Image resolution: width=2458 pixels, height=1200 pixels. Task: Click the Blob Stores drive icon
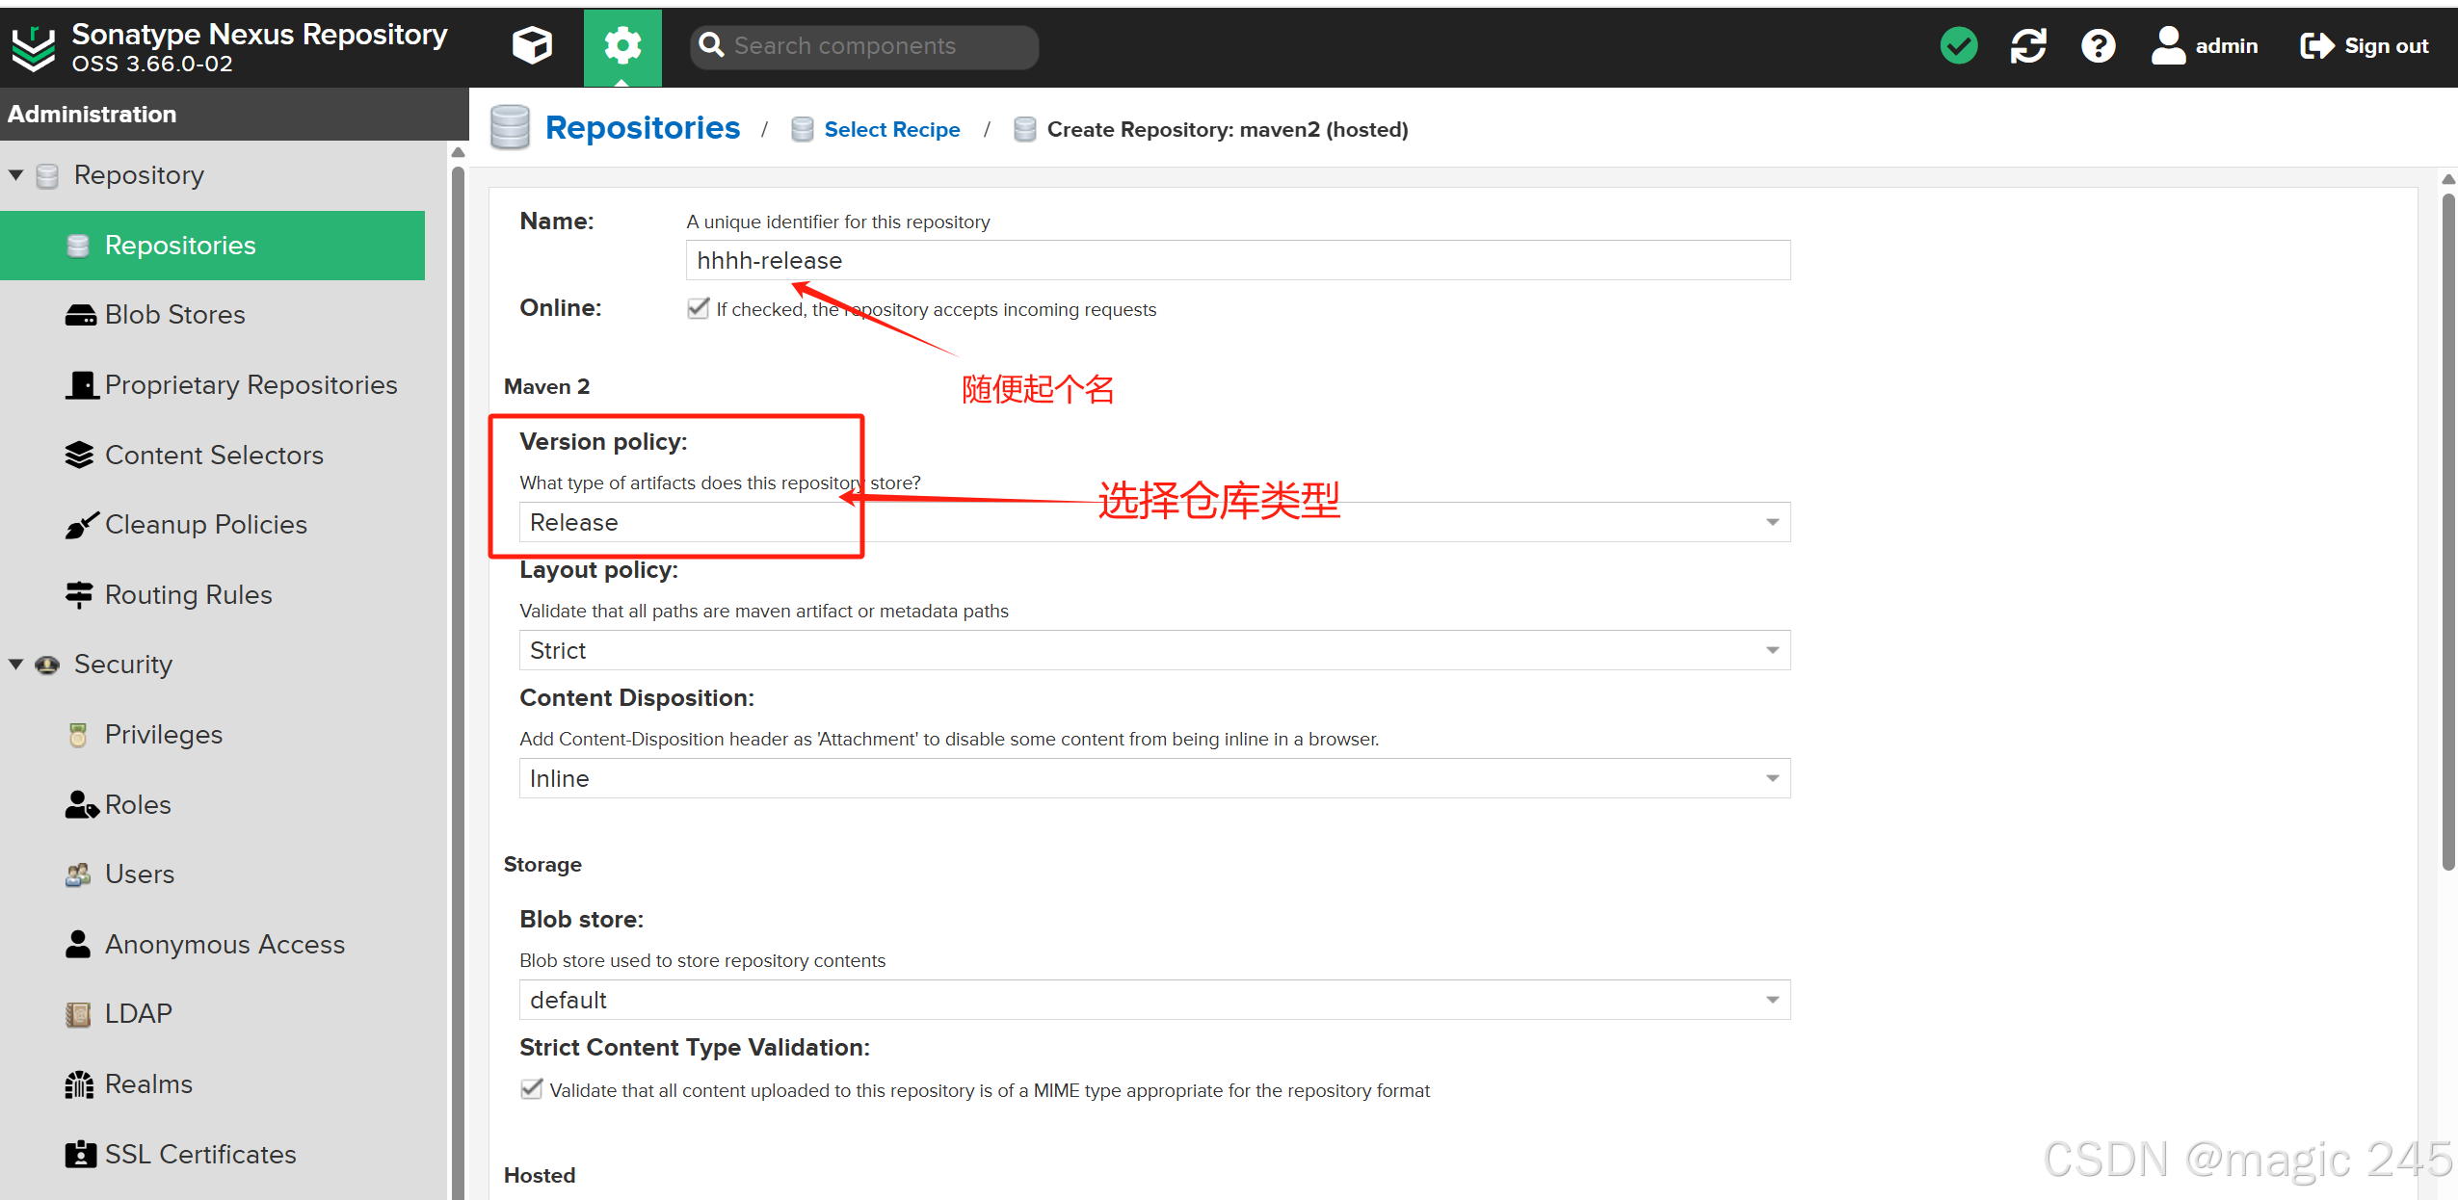click(x=81, y=315)
